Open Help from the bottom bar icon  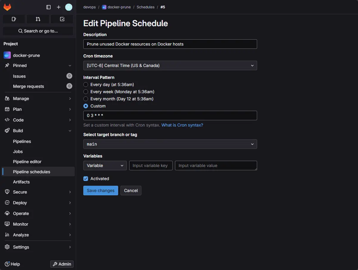click(x=12, y=264)
